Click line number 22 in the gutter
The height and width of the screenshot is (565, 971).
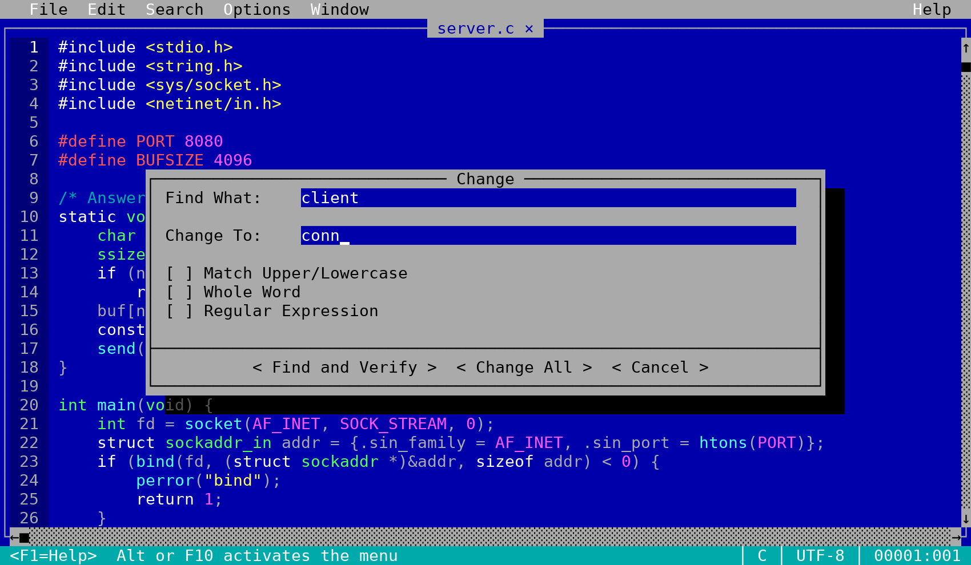click(x=29, y=443)
